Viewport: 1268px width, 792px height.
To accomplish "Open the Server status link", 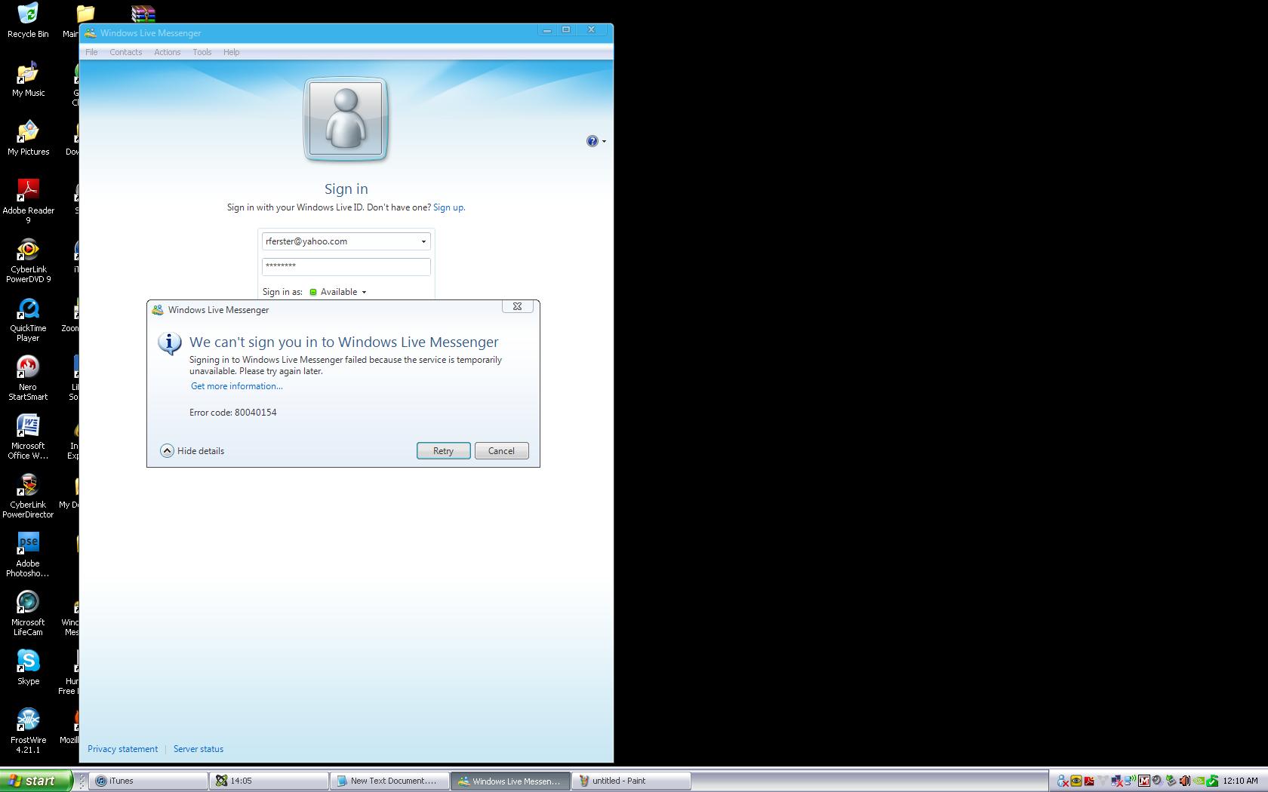I will pos(199,749).
